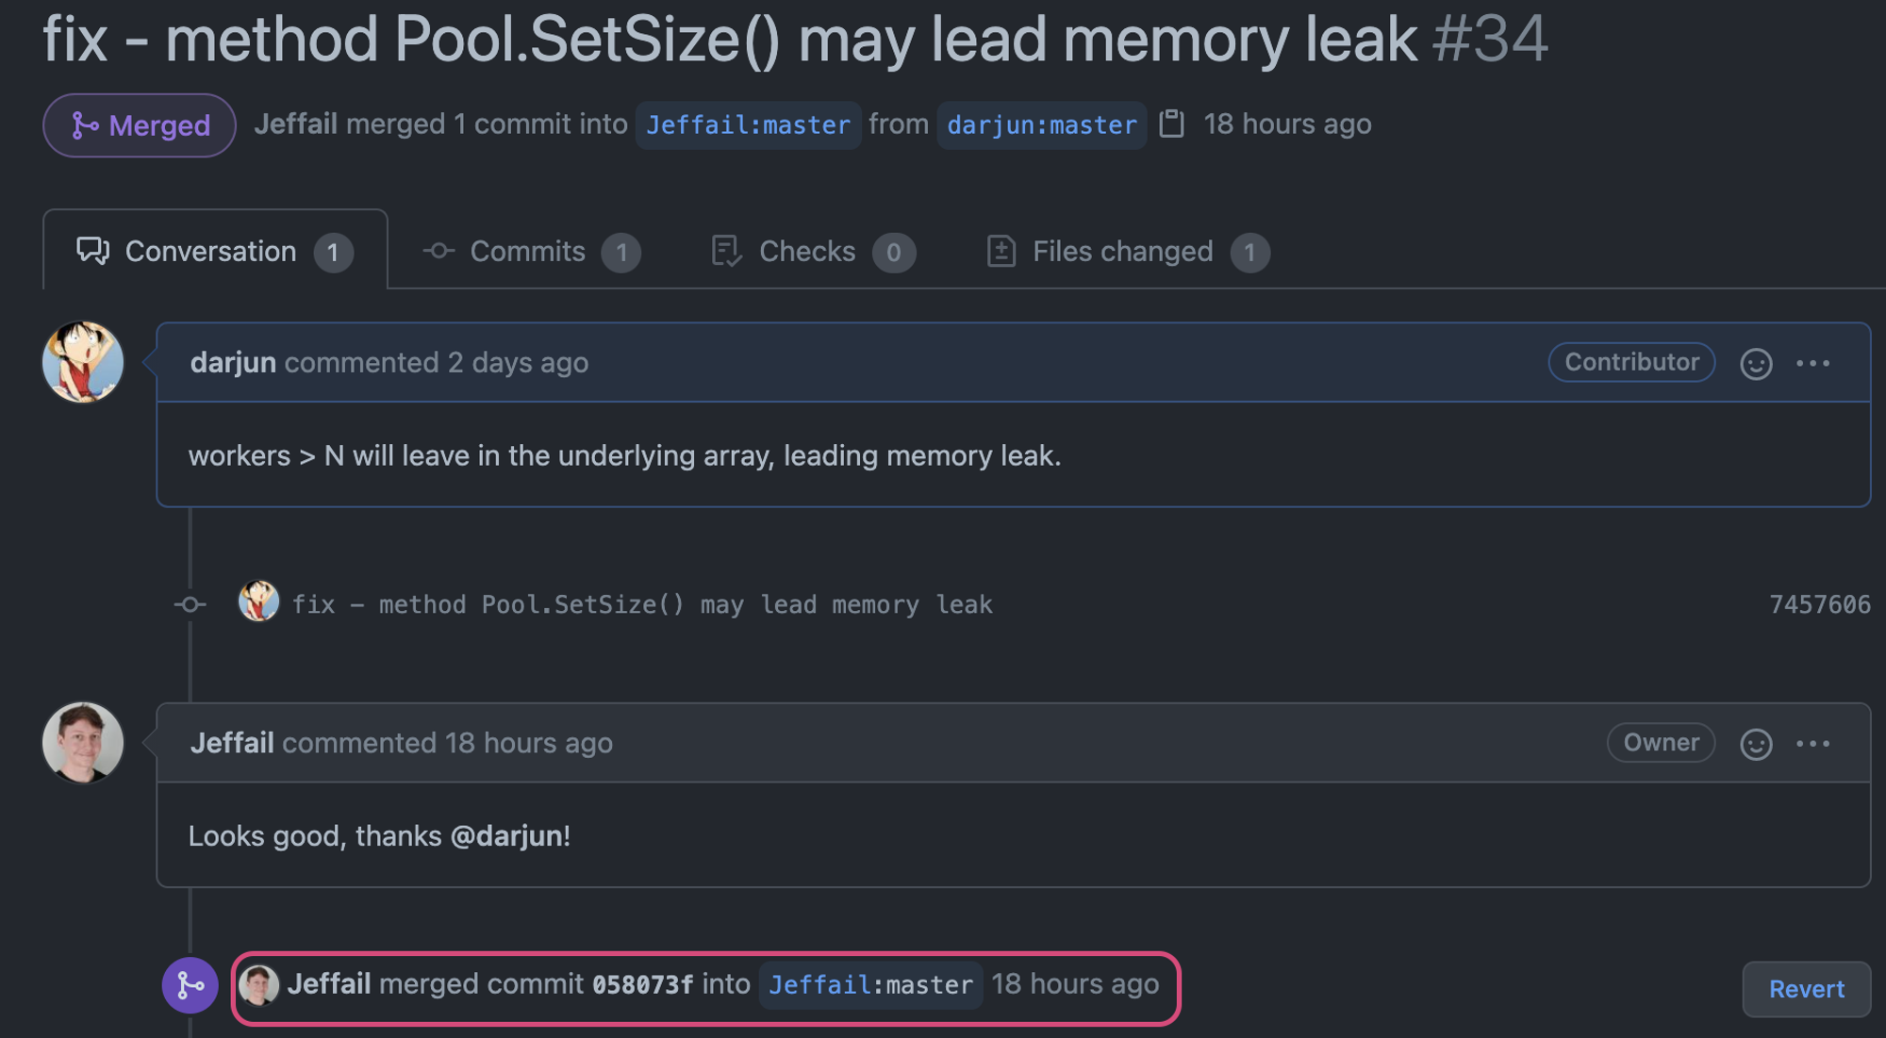Open merged commit 058073f link
Image resolution: width=1886 pixels, height=1038 pixels.
click(x=642, y=985)
